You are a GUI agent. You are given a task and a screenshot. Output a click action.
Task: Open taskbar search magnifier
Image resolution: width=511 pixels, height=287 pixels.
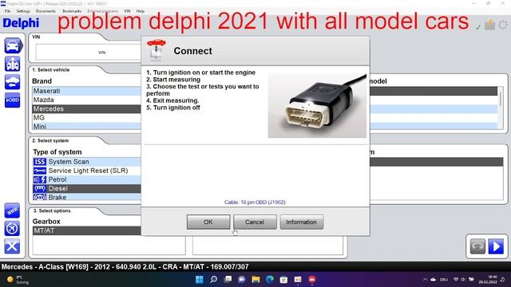213,279
